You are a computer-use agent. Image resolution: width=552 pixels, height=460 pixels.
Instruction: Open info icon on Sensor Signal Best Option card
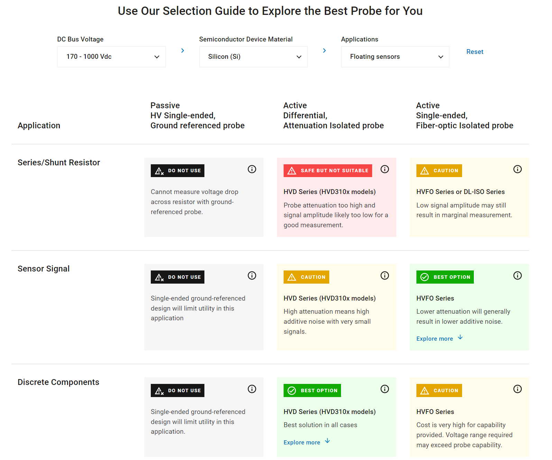pyautogui.click(x=517, y=276)
